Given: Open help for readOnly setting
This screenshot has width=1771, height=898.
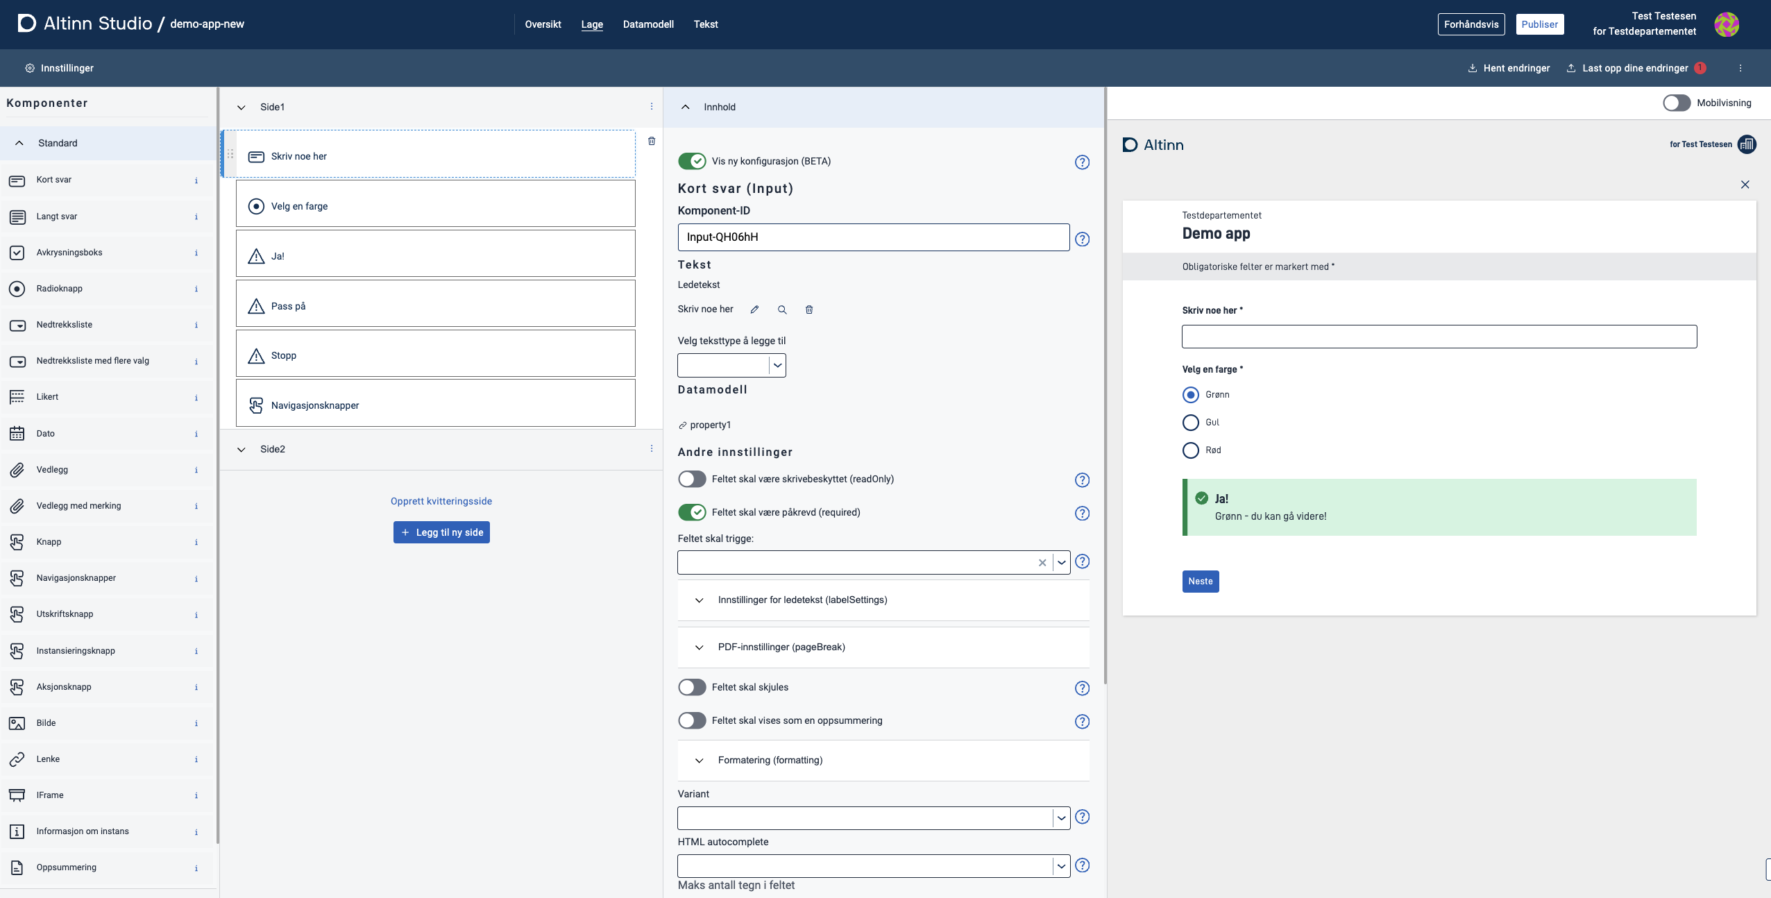Looking at the screenshot, I should point(1083,480).
